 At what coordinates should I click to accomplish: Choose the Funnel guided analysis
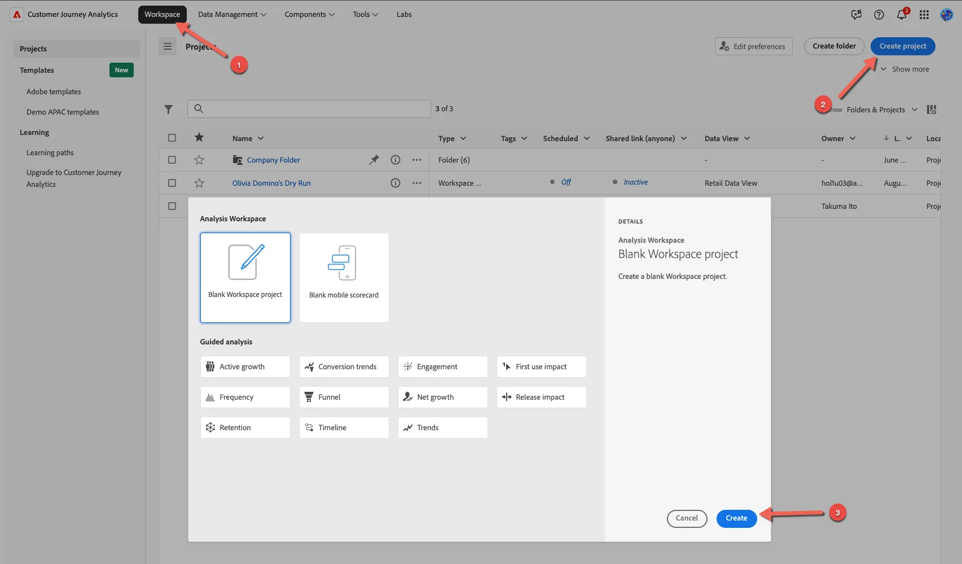point(344,397)
